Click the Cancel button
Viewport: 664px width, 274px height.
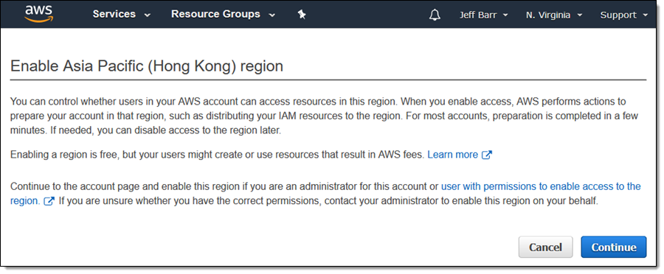[x=545, y=247]
